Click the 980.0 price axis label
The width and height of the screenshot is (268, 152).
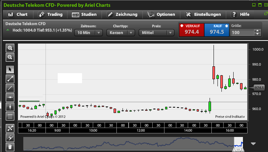click(257, 80)
